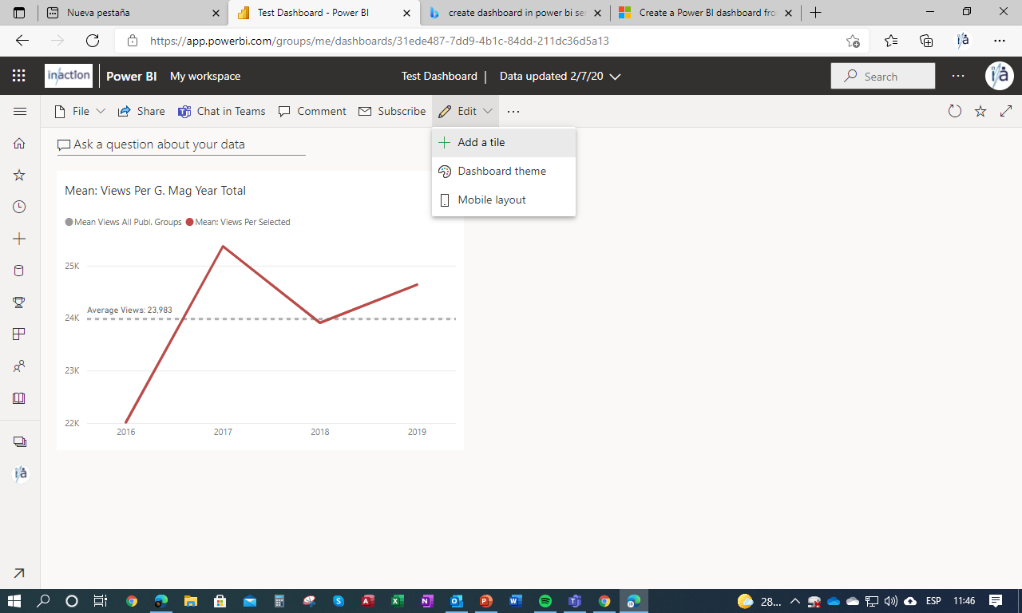Collapse the Edit dropdown menu
This screenshot has height=613, width=1022.
[465, 111]
